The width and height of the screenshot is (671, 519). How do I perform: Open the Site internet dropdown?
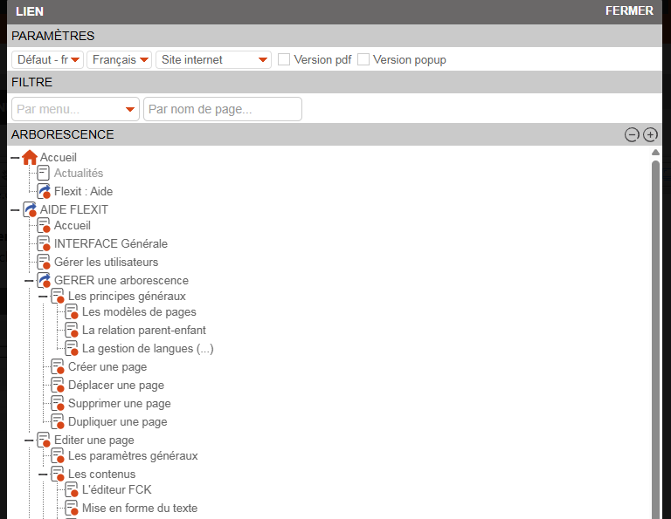click(214, 59)
